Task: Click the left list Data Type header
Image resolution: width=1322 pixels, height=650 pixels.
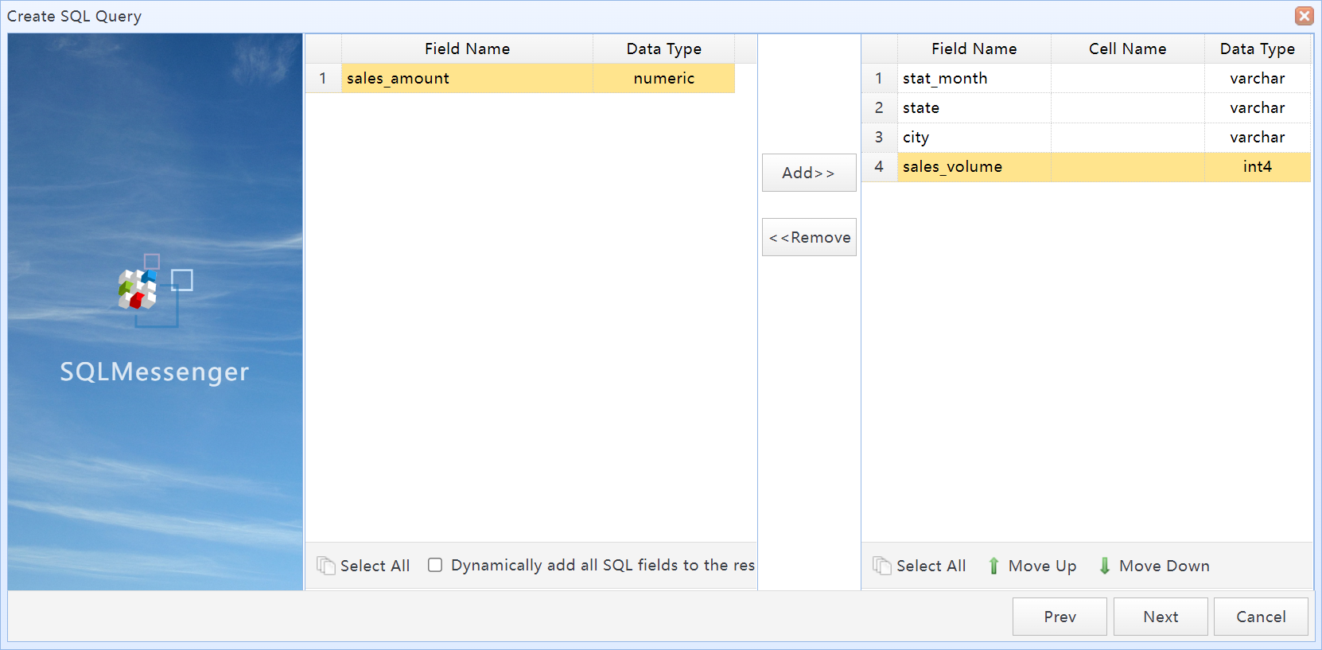Action: 663,49
